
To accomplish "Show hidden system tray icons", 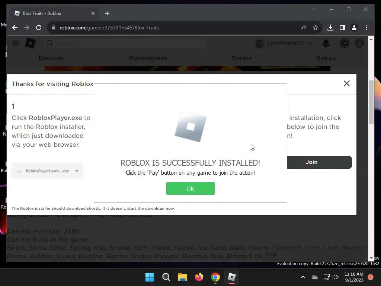I will pos(303,277).
